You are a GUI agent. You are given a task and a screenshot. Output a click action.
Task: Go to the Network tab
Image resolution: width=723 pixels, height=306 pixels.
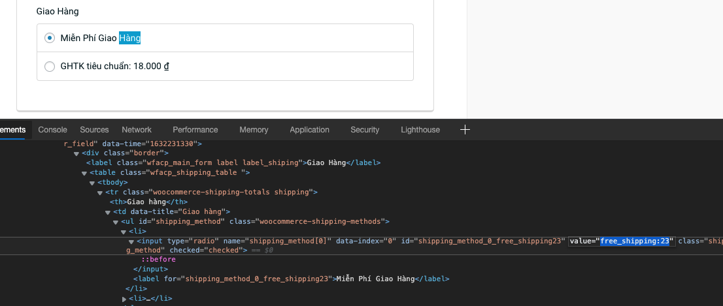[137, 130]
